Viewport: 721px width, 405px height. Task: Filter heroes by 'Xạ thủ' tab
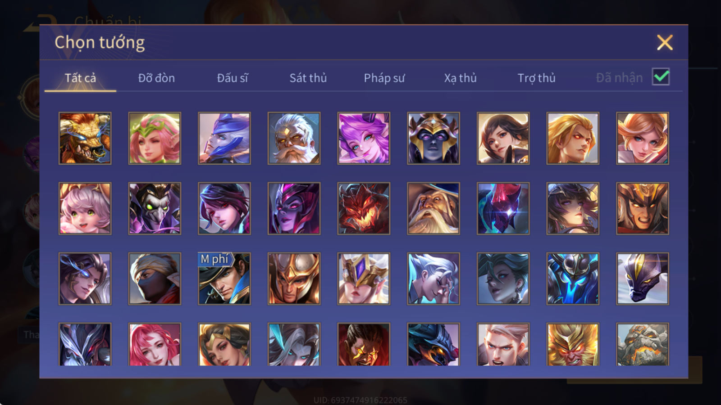pos(460,78)
